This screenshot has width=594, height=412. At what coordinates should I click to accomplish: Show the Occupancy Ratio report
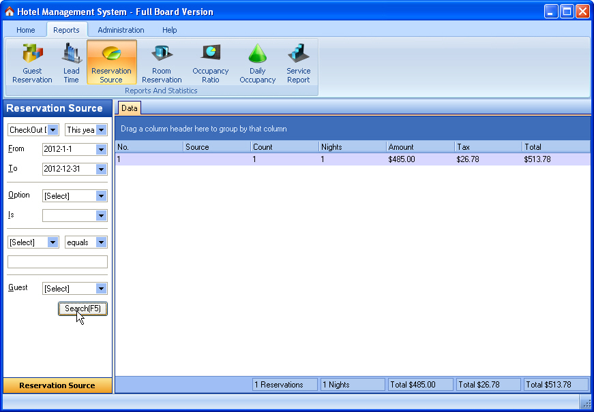pos(211,63)
